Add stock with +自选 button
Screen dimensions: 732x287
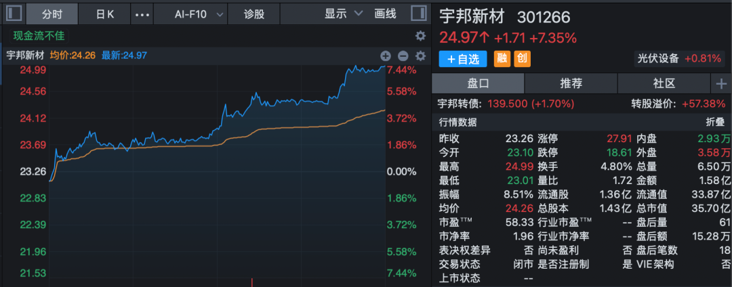coord(463,59)
